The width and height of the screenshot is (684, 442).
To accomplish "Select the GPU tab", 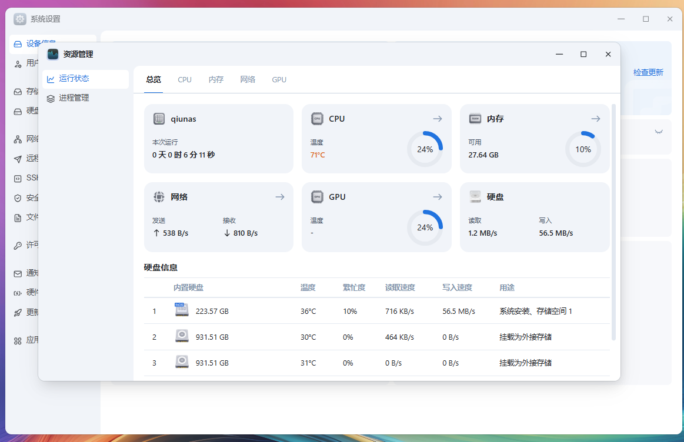I will coord(279,79).
